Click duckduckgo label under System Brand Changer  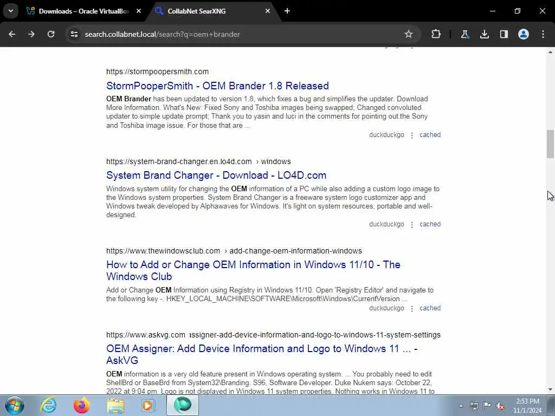click(x=386, y=224)
